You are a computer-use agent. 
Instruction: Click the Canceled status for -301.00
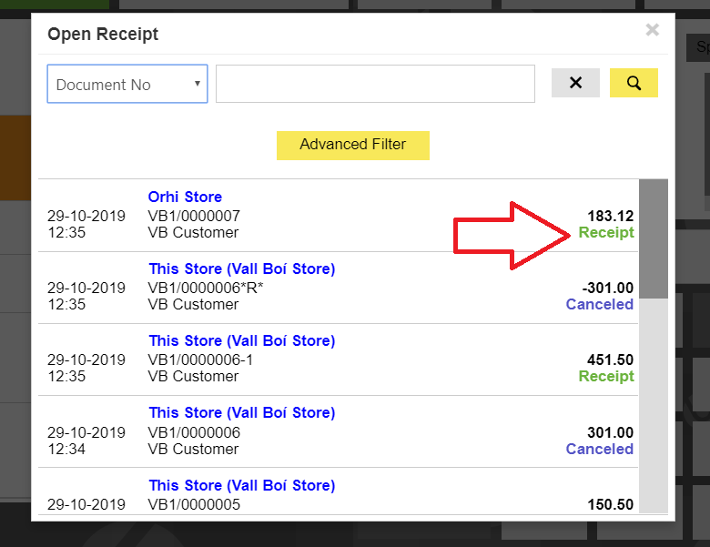point(599,304)
